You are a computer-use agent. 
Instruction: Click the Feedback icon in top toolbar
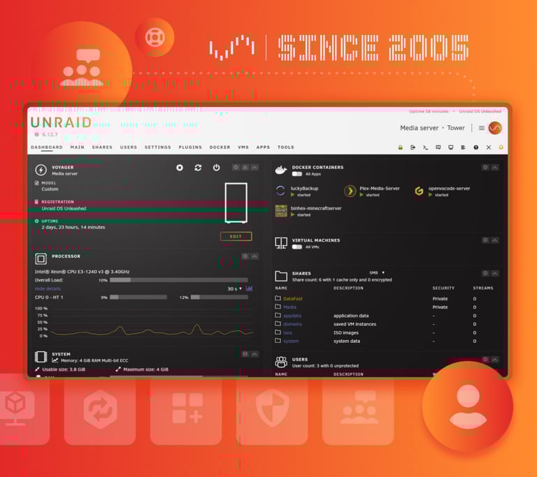438,147
